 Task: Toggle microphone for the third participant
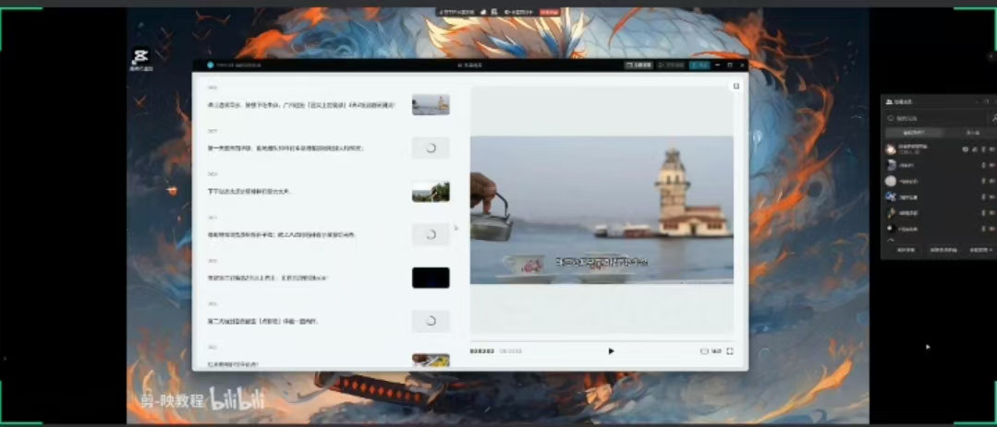tap(983, 181)
